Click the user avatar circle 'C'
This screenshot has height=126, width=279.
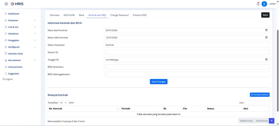pos(264,4)
